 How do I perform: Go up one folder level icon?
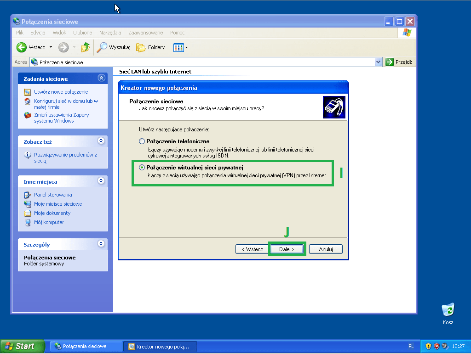[x=86, y=47]
